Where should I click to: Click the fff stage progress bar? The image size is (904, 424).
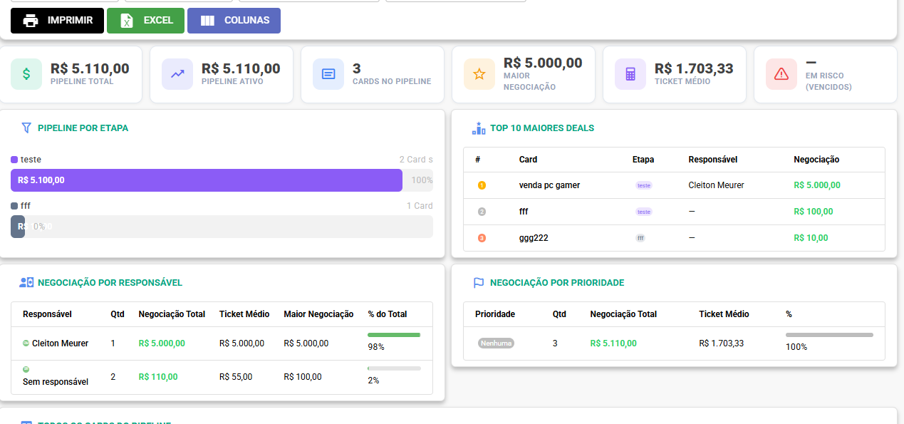[x=222, y=227]
